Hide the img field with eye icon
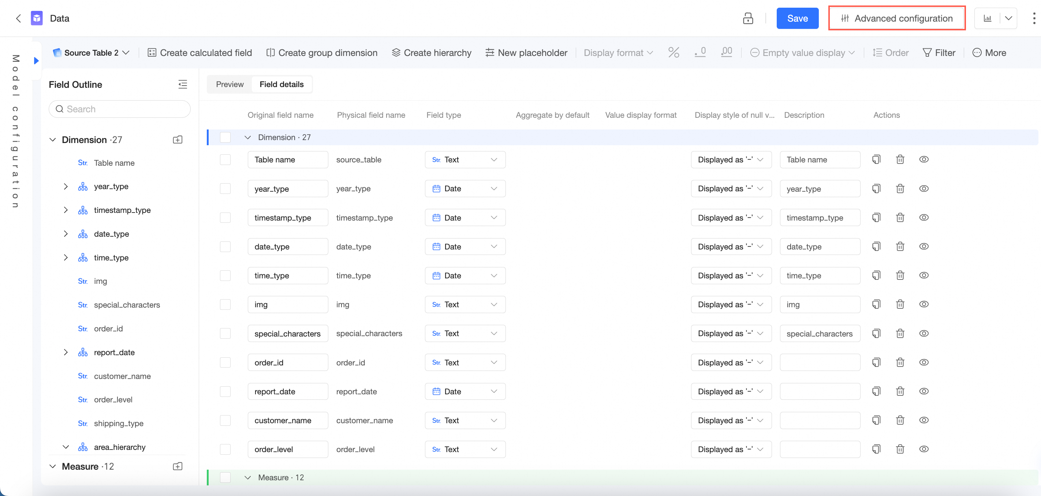1041x496 pixels. click(x=924, y=304)
